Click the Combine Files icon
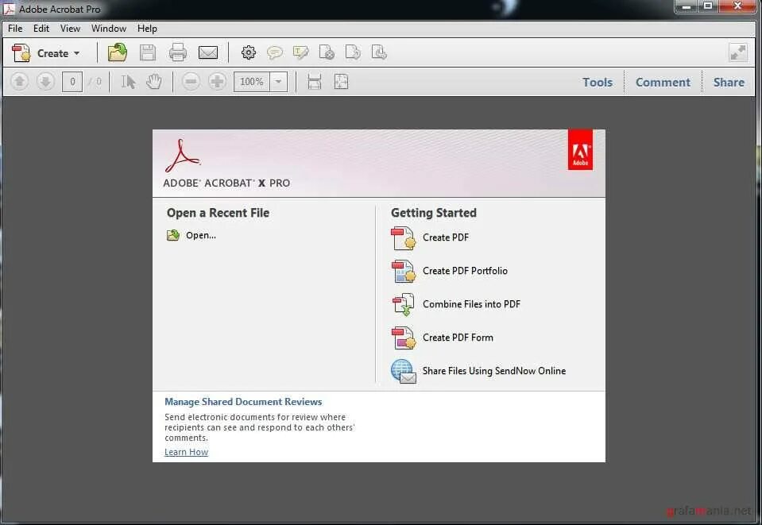 click(x=404, y=304)
